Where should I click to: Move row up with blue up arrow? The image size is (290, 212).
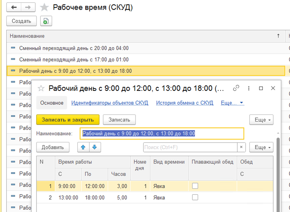click(x=83, y=147)
